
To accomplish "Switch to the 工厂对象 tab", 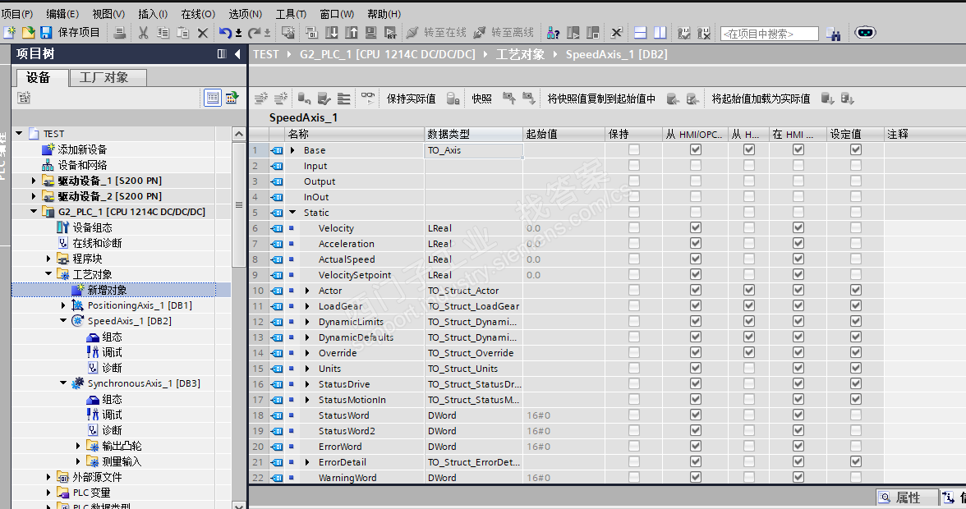I will 108,77.
